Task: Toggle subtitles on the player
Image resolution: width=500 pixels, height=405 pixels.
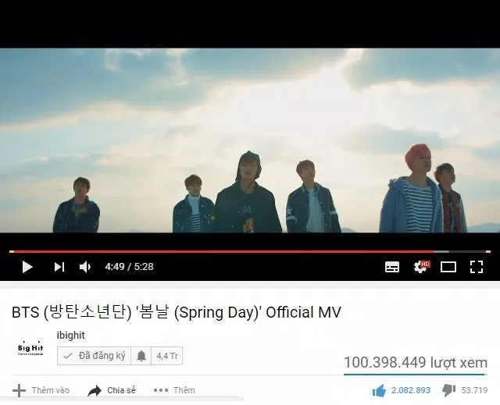Action: pos(392,267)
